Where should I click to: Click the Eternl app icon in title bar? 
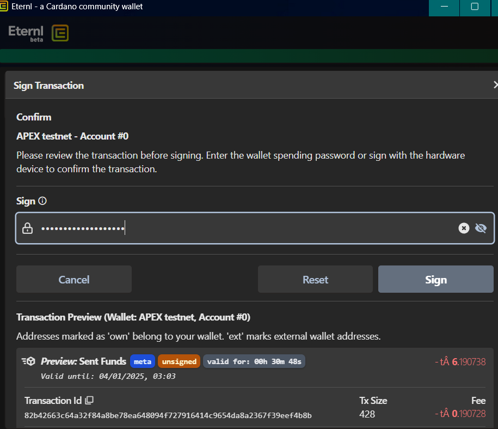3,7
